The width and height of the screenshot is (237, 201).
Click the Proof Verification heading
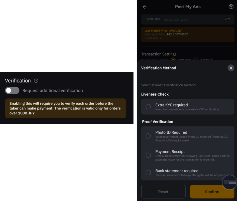pos(157,122)
